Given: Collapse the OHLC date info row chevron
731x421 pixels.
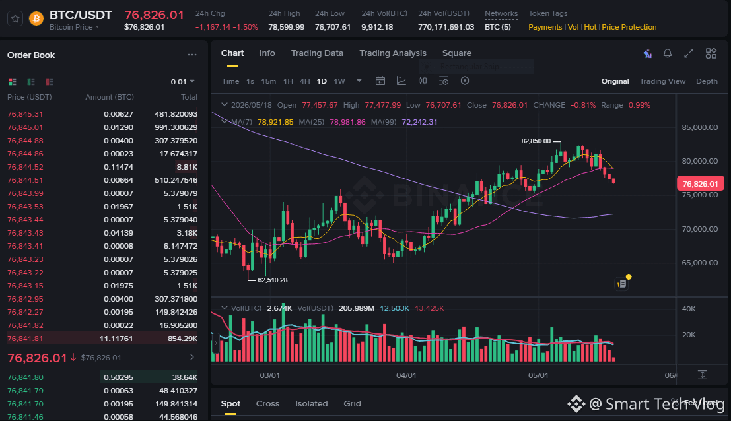Looking at the screenshot, I should click(x=225, y=105).
